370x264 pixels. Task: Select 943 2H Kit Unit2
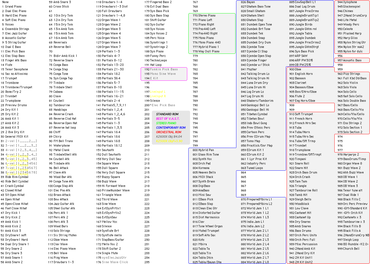click(x=301, y=262)
